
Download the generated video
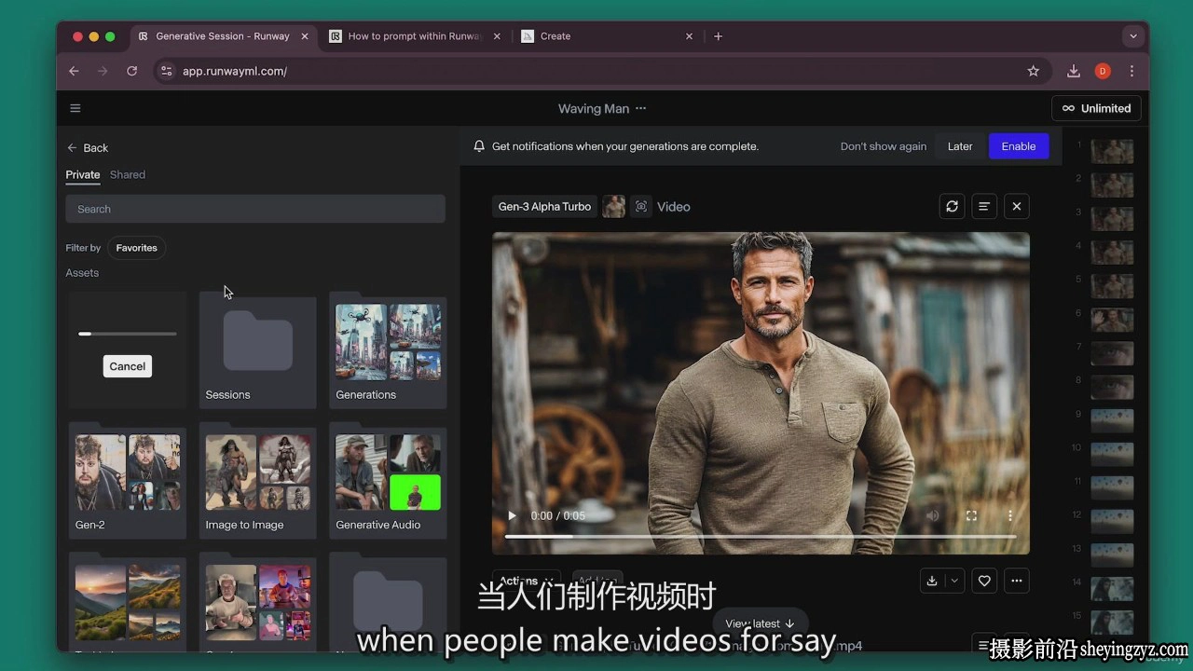click(931, 581)
